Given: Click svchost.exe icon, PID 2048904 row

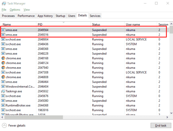Looking at the screenshot, I should click(3, 39).
